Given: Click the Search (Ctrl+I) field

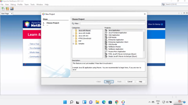Looking at the screenshot, I should (176, 4).
